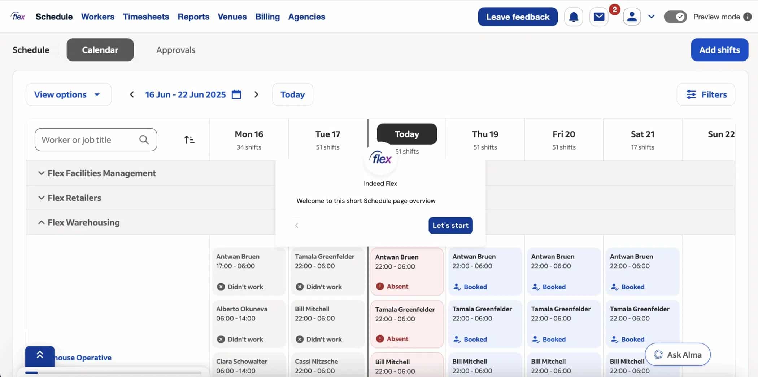This screenshot has height=377, width=758.
Task: Click the Preview mode info icon
Action: 748,17
